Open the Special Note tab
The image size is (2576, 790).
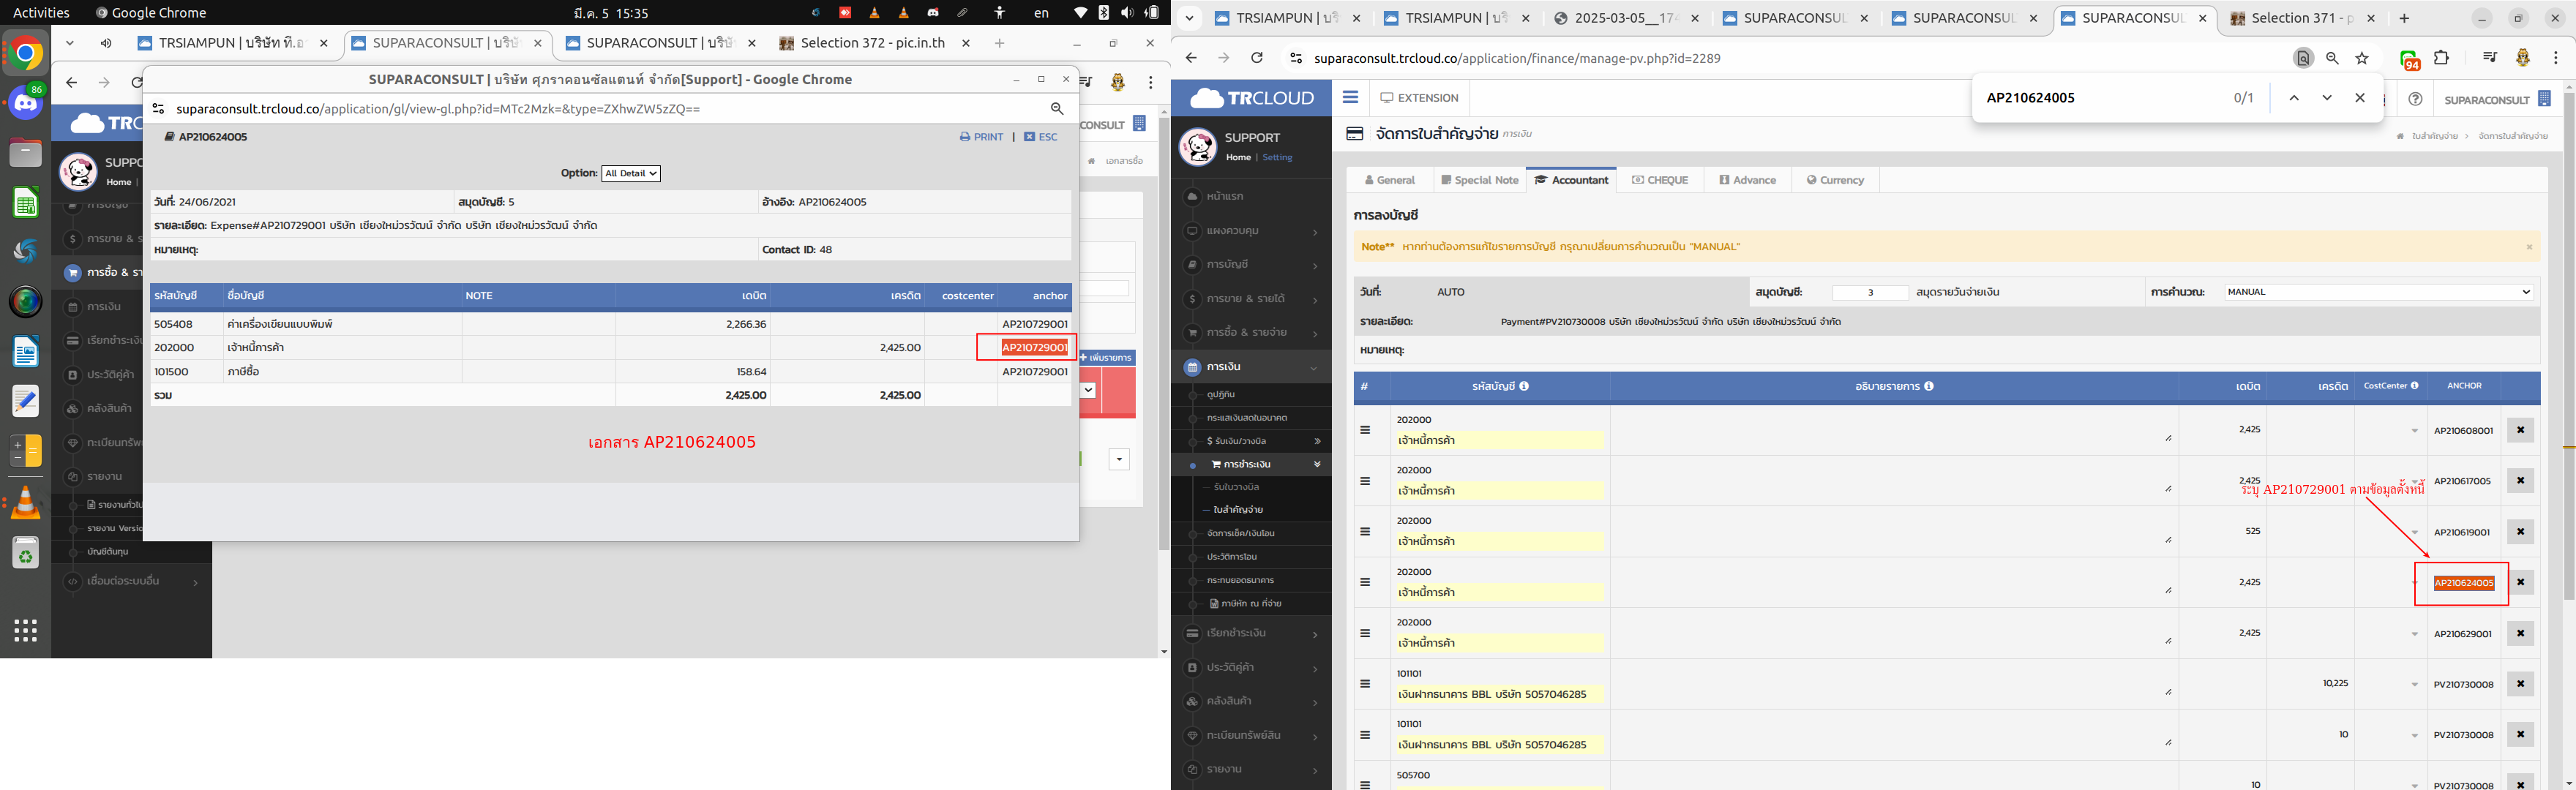[1479, 180]
